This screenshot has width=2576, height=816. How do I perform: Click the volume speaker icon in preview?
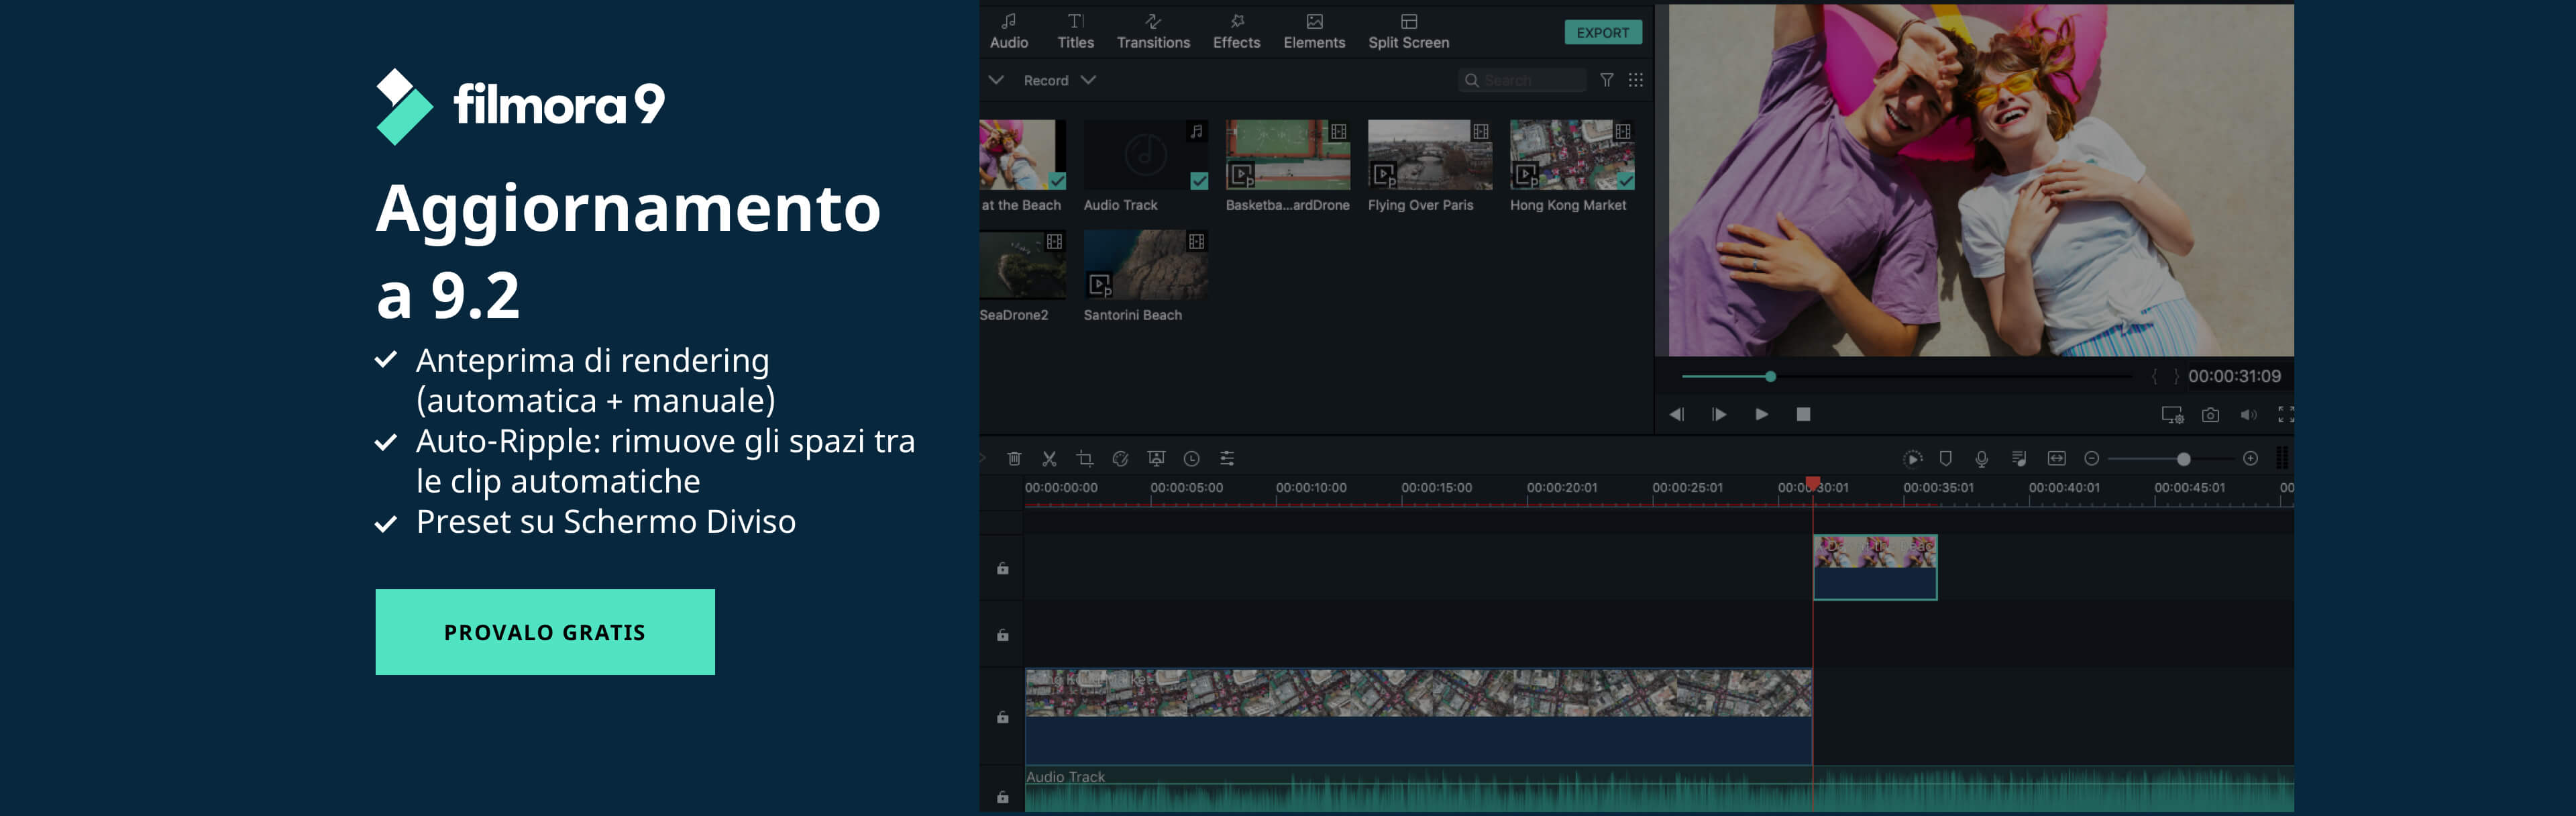coord(2248,414)
